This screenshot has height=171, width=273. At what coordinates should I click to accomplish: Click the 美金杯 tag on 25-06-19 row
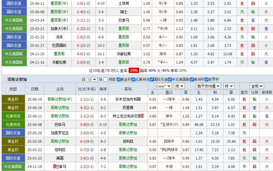pos(13,99)
